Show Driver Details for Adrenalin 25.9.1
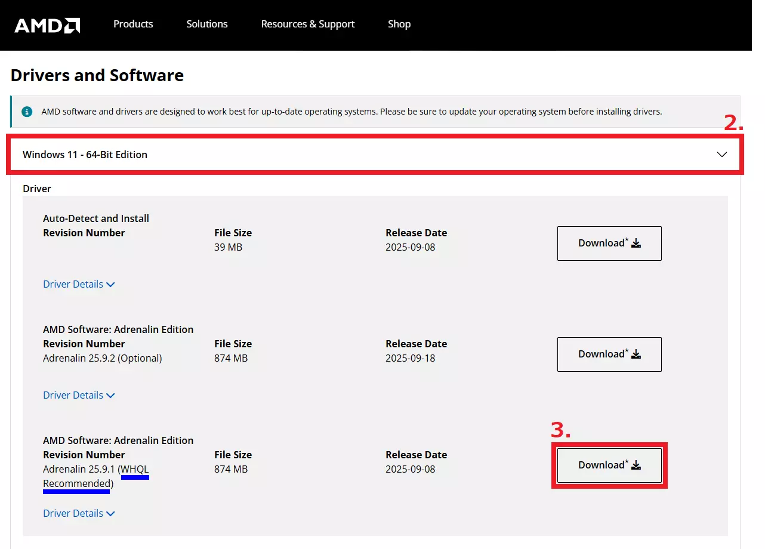This screenshot has height=549, width=765. pos(79,513)
